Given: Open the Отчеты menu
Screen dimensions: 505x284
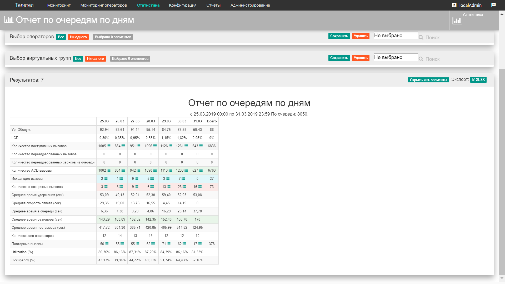Looking at the screenshot, I should point(213,5).
